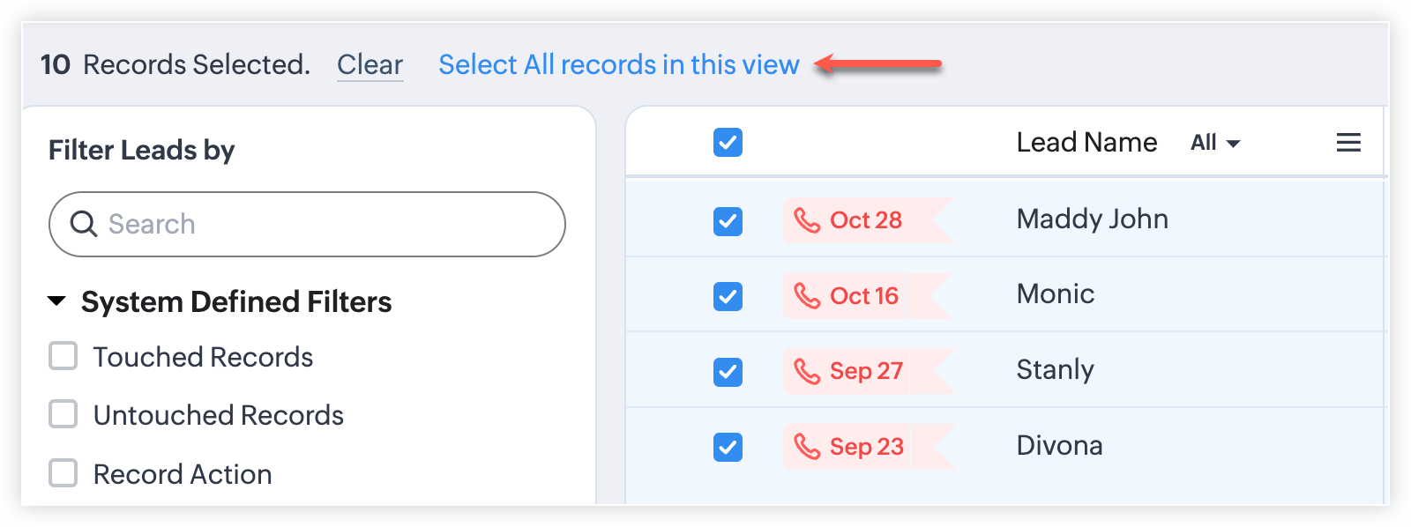Clear the selected records

370,64
